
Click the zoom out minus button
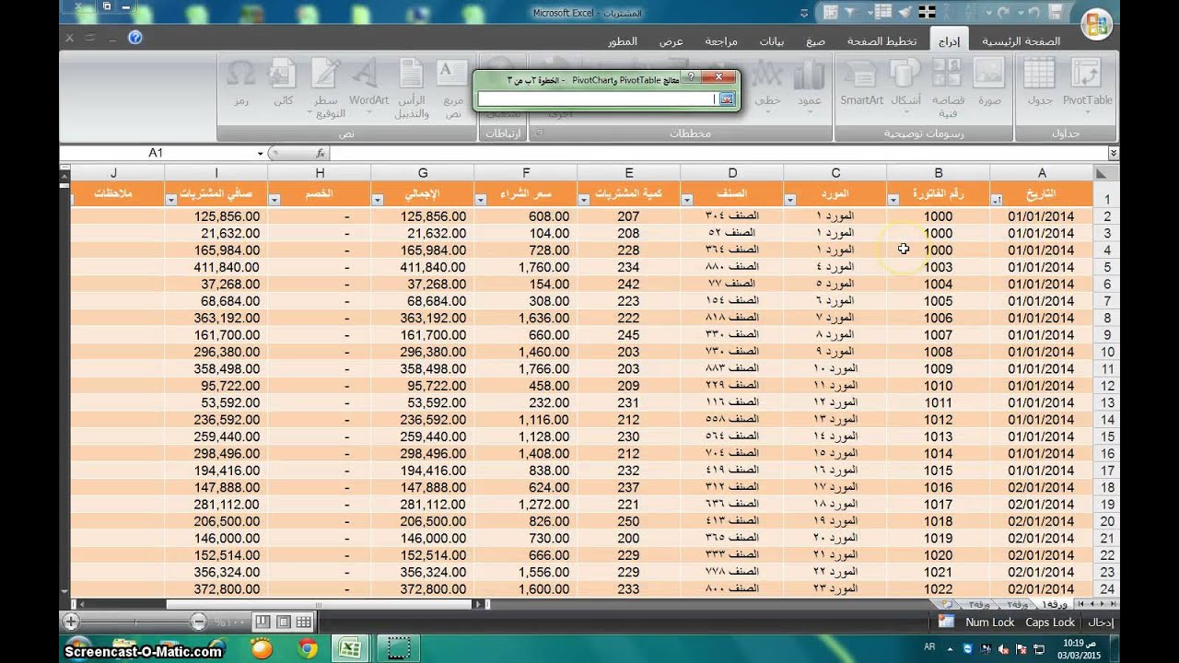199,622
